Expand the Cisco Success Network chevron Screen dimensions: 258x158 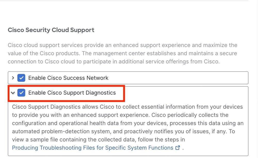pos(13,78)
